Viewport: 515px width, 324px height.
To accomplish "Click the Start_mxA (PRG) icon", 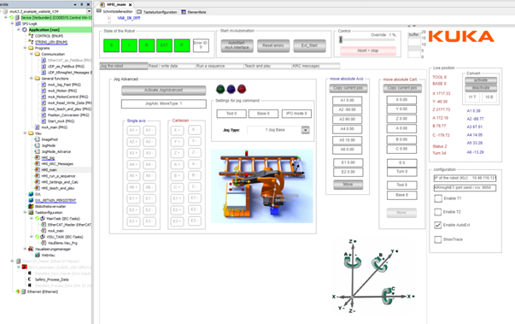I will [44, 121].
